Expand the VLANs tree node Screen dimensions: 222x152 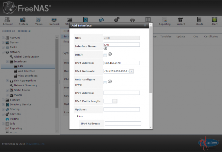point(7,95)
